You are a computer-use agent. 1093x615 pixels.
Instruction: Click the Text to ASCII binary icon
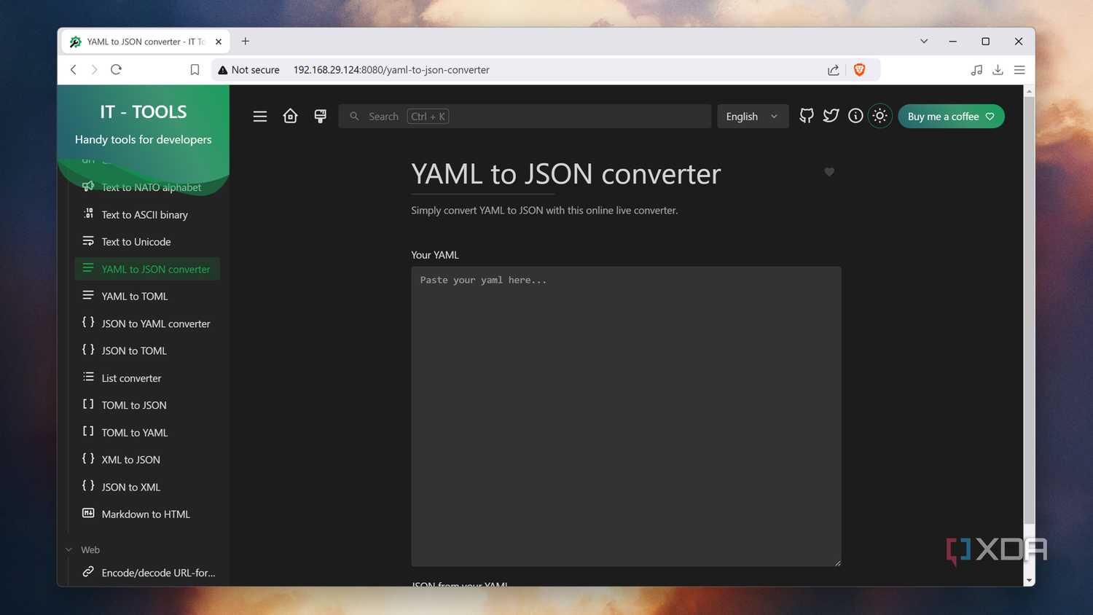pos(88,214)
